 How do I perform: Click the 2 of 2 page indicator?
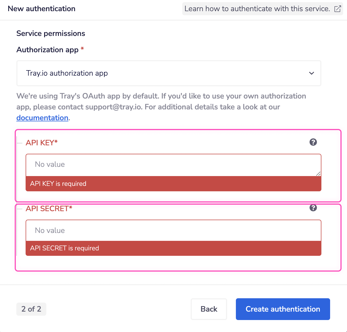point(31,309)
